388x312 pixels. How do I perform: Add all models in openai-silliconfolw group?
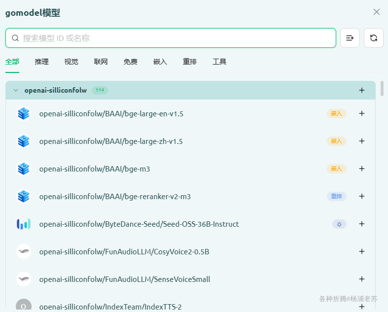click(x=362, y=90)
